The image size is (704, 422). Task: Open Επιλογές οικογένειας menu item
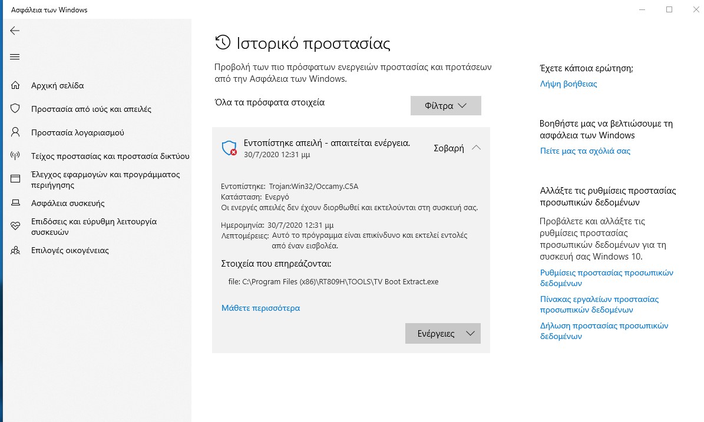pyautogui.click(x=70, y=250)
